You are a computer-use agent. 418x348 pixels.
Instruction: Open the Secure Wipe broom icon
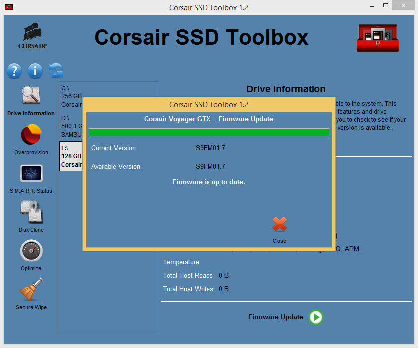tap(31, 289)
